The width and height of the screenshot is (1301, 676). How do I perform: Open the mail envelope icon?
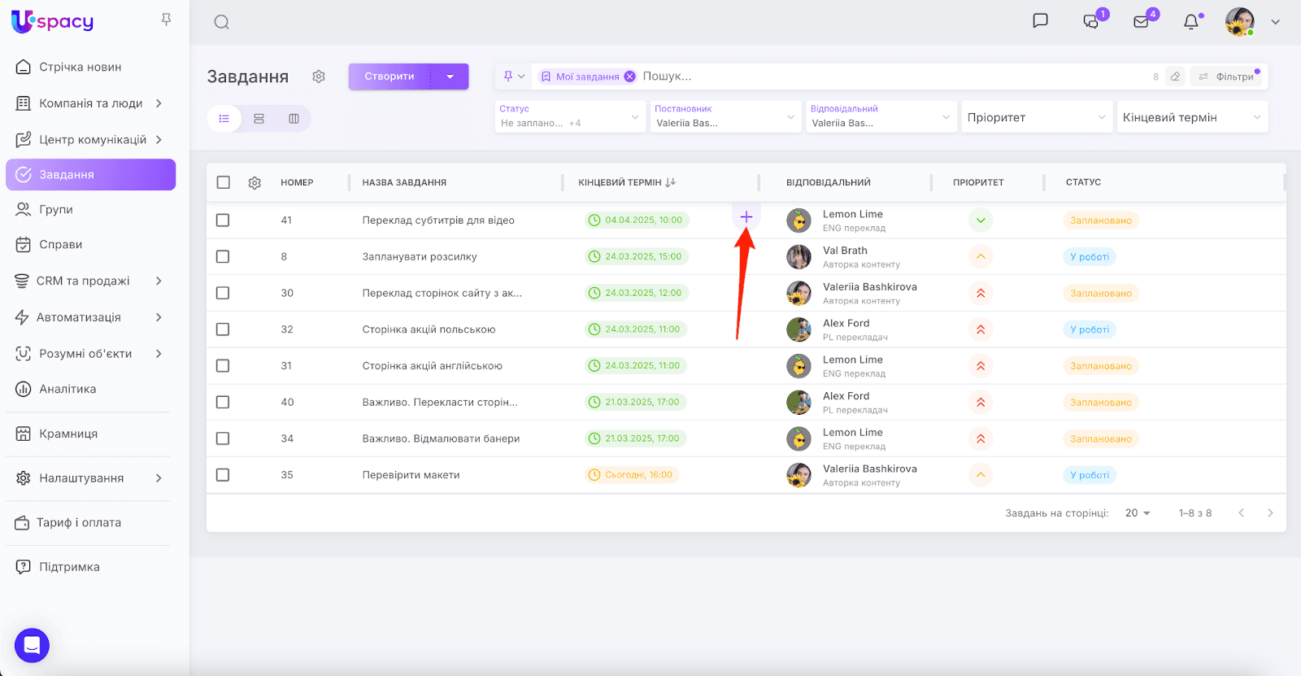tap(1142, 22)
